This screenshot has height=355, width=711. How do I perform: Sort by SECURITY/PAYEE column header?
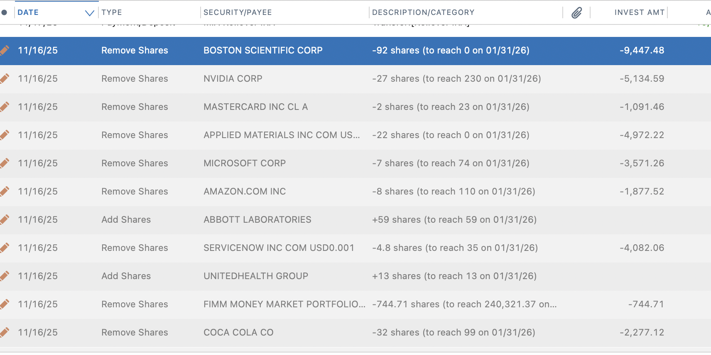point(238,12)
